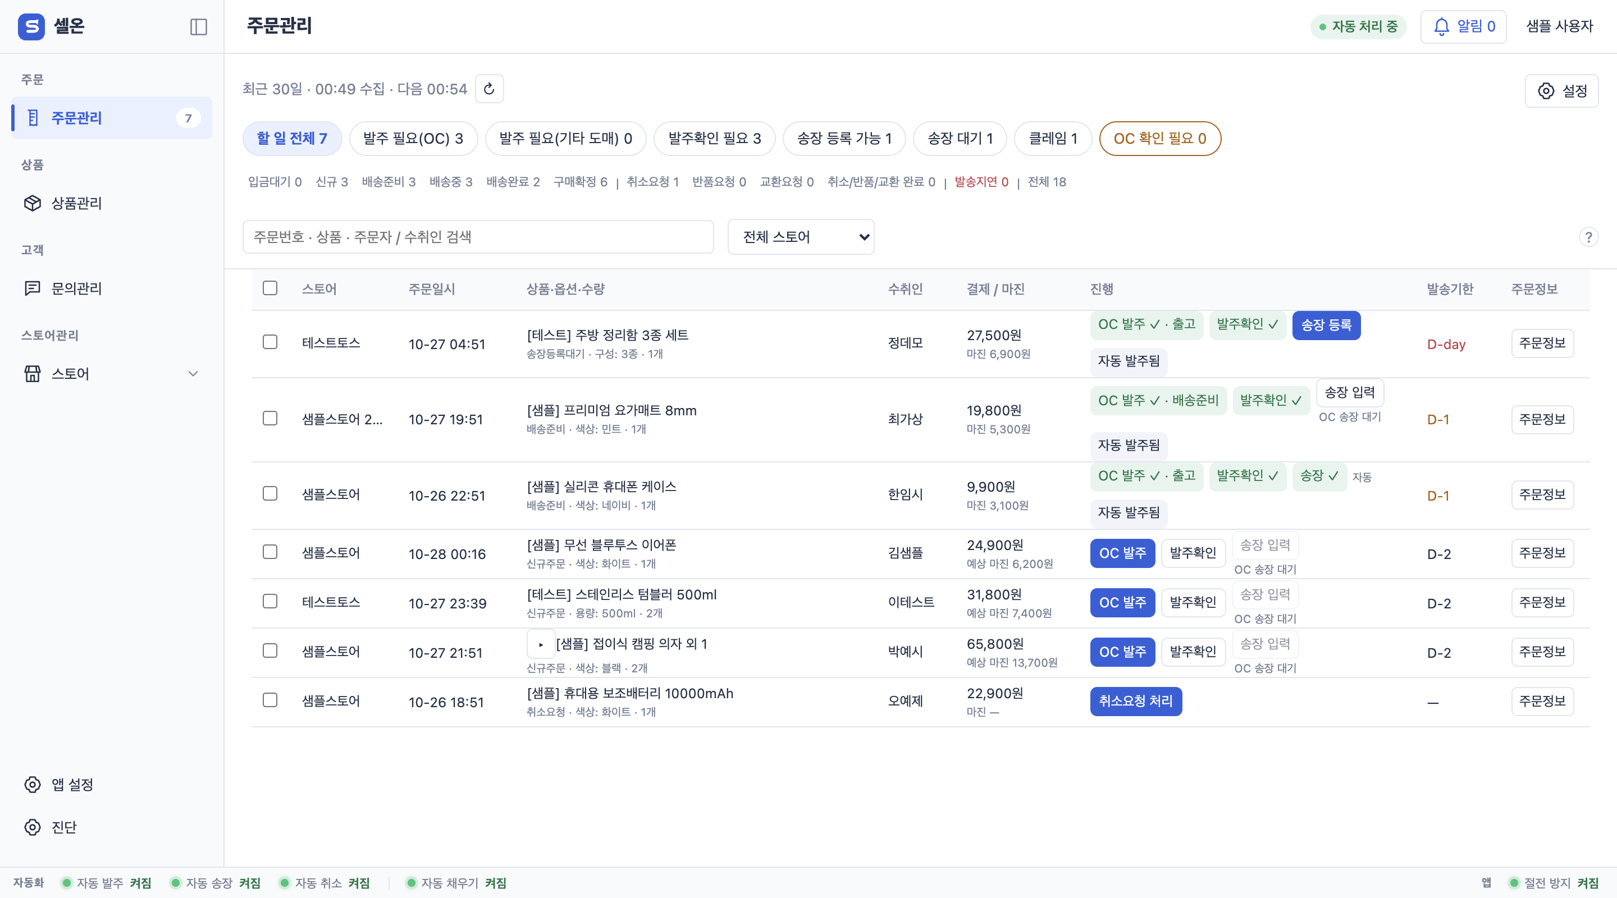Toggle 자동 발주 in status bar
Image resolution: width=1617 pixels, height=898 pixels.
(x=106, y=883)
